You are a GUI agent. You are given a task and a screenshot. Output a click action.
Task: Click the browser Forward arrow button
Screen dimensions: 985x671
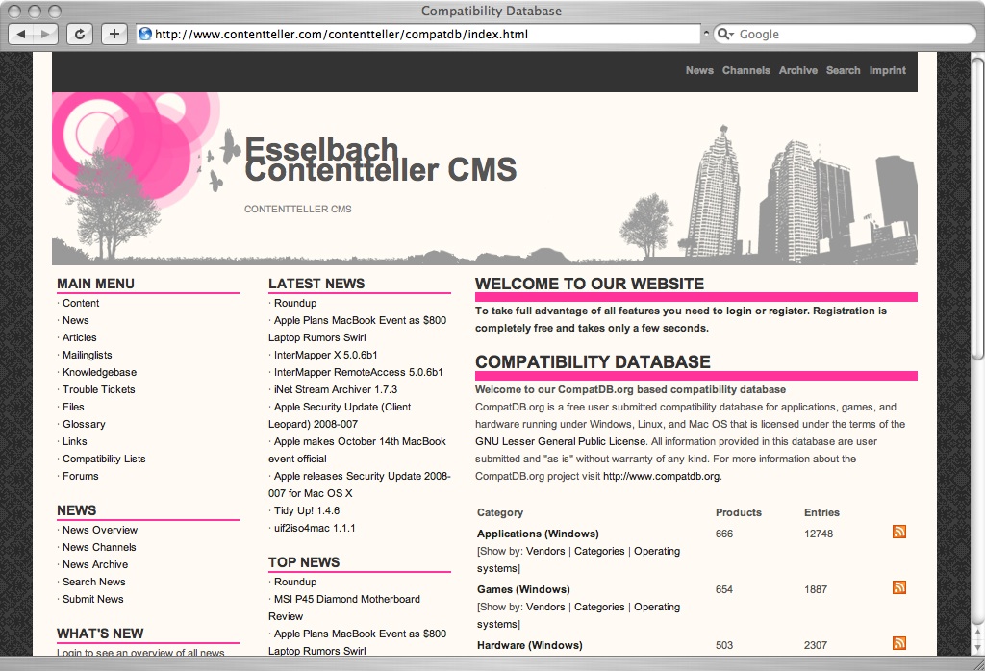coord(45,34)
